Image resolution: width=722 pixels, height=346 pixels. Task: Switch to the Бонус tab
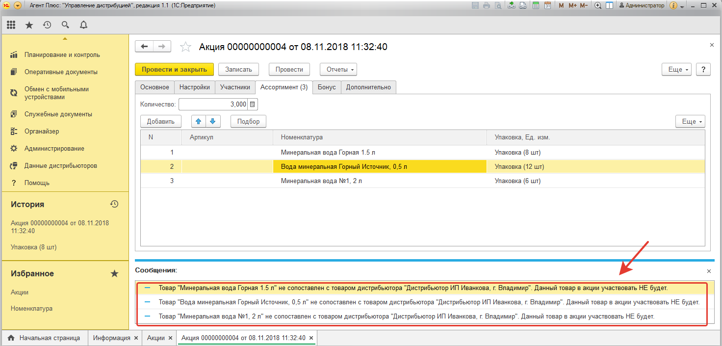coord(327,87)
